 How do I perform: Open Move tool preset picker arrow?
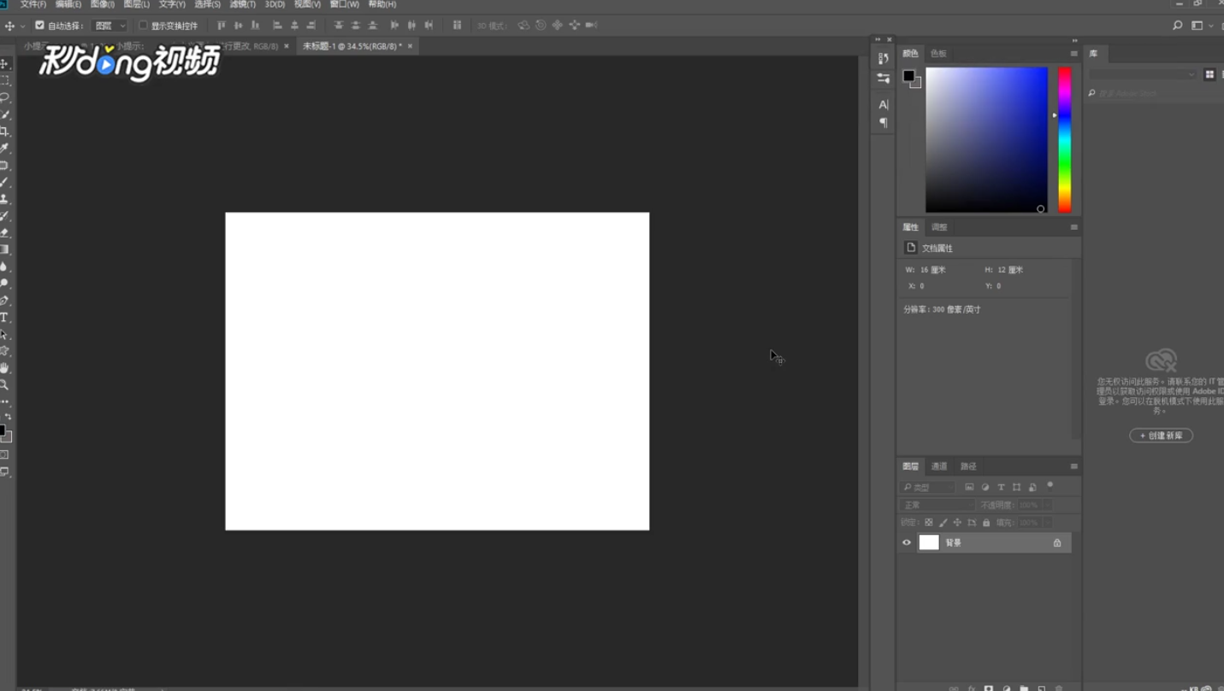(22, 26)
